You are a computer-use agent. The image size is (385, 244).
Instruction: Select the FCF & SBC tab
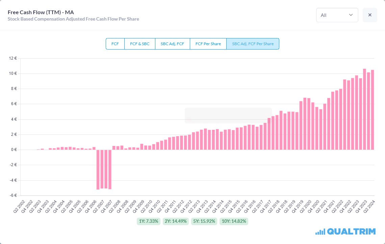(139, 44)
